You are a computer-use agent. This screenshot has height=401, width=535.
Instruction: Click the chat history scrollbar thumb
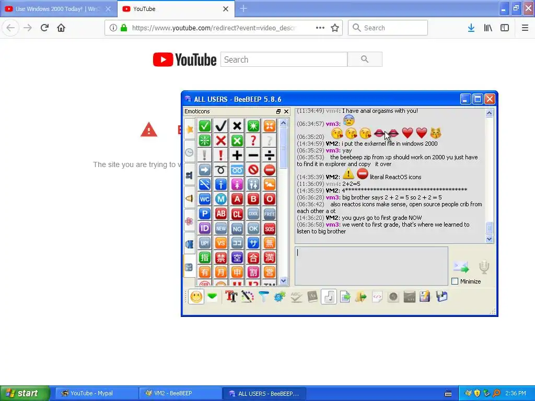point(489,228)
